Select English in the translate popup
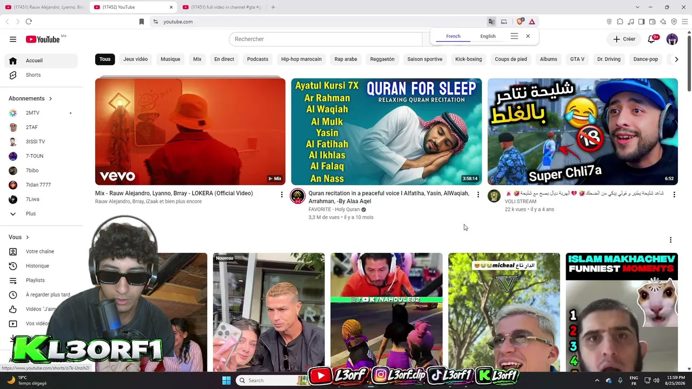The height and width of the screenshot is (389, 692). tap(488, 36)
